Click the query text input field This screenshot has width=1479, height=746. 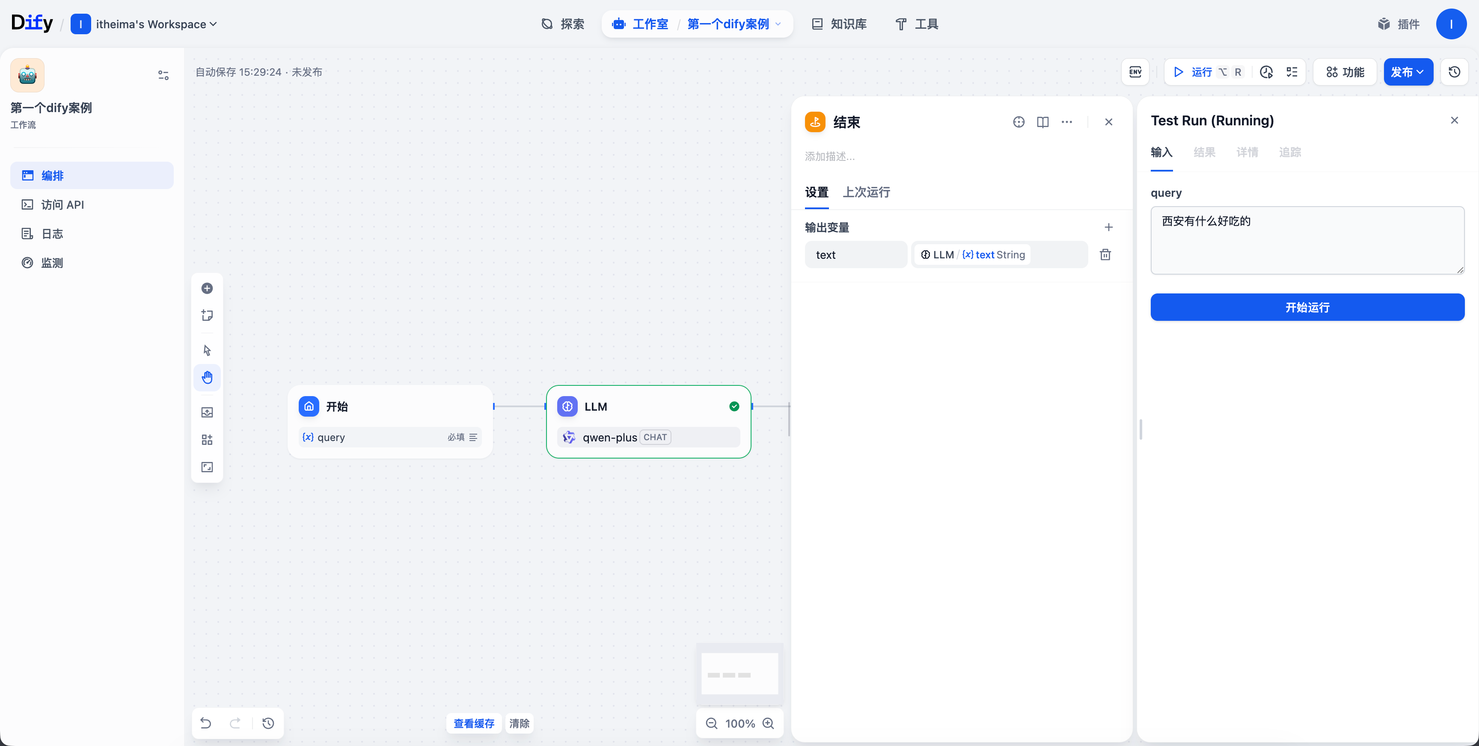coord(1307,240)
